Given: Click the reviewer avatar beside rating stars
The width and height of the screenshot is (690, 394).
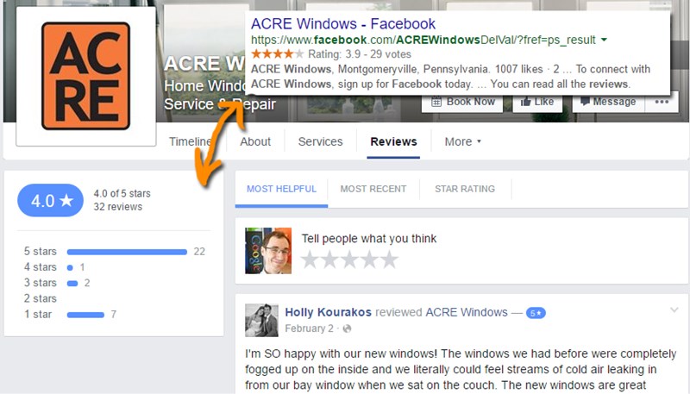Looking at the screenshot, I should click(268, 251).
